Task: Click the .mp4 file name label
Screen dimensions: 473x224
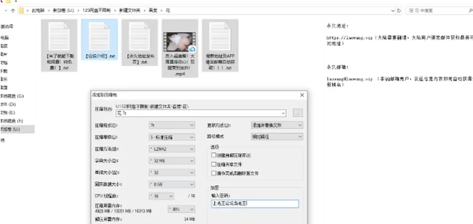Action: point(180,65)
